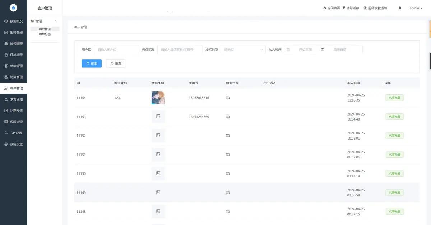431x225 pixels.
Task: Click the 用户标签 column header
Action: (269, 83)
